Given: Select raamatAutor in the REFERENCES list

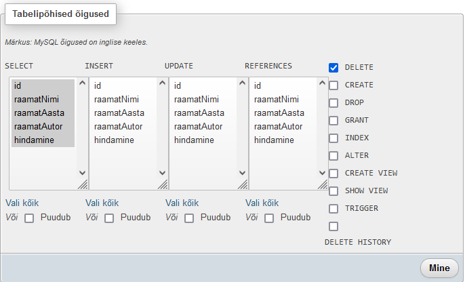Looking at the screenshot, I should coord(278,127).
